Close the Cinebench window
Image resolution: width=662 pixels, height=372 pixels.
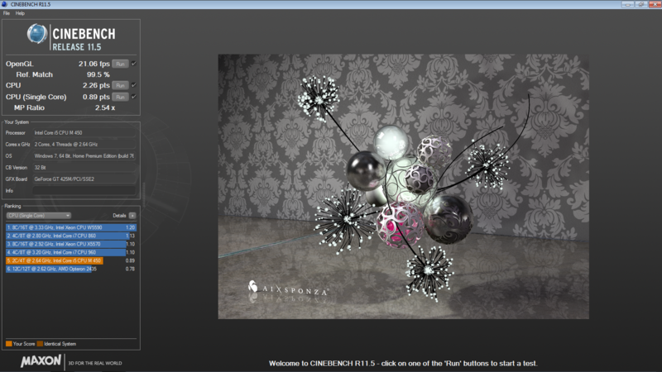(655, 4)
